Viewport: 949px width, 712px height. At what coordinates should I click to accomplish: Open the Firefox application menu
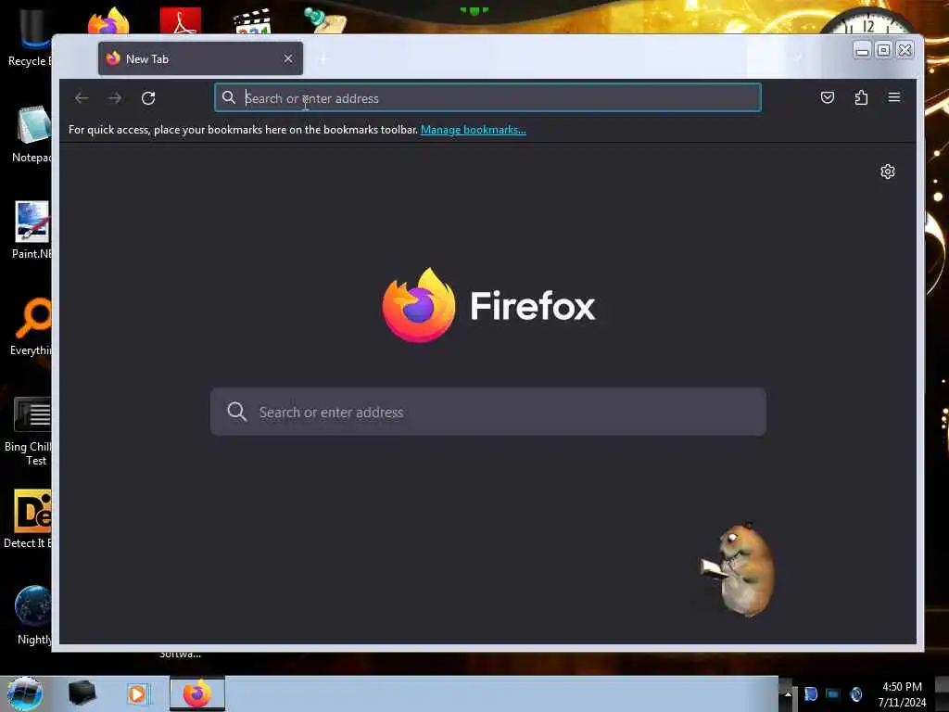click(894, 97)
